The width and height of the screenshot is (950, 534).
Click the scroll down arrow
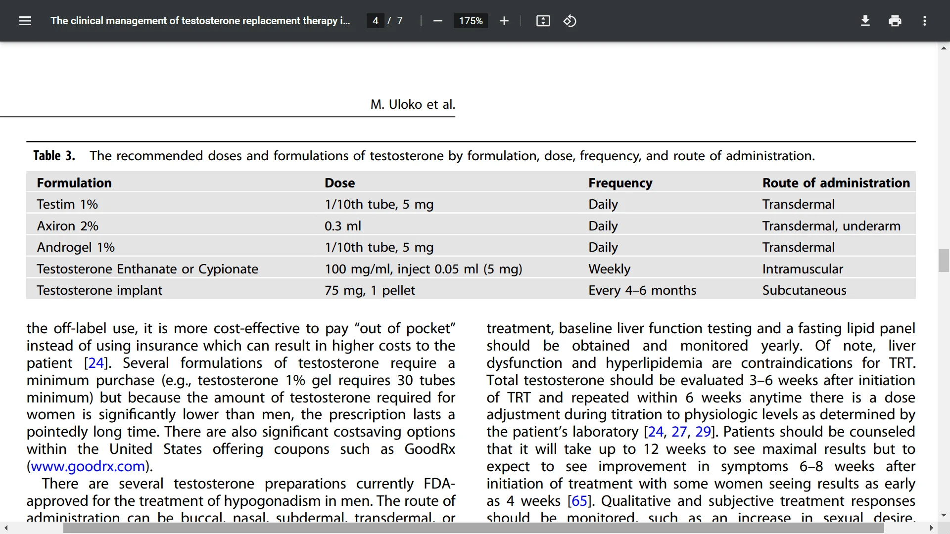(944, 515)
